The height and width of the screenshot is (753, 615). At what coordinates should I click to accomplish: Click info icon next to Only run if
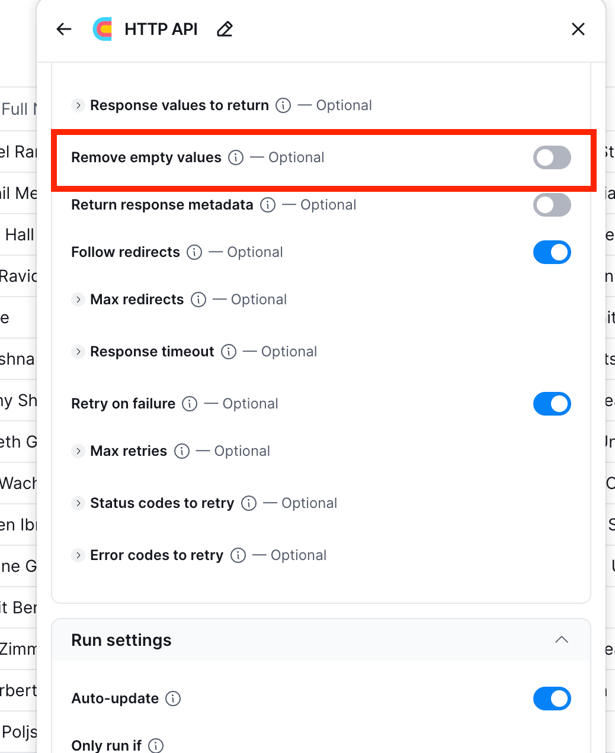[x=156, y=745]
